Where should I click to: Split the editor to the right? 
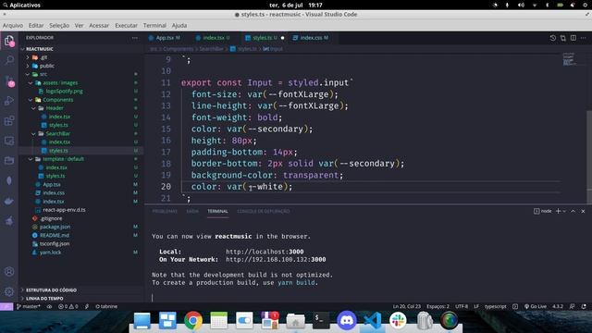[573, 38]
